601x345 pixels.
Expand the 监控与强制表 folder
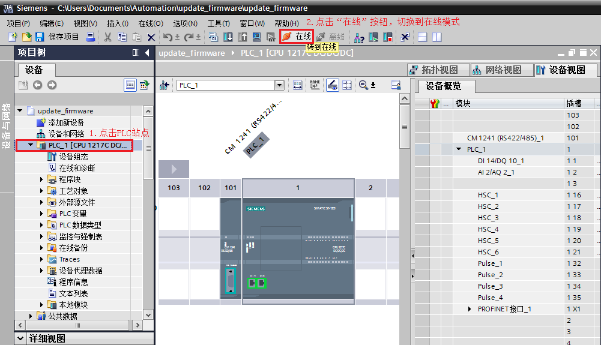(x=41, y=236)
